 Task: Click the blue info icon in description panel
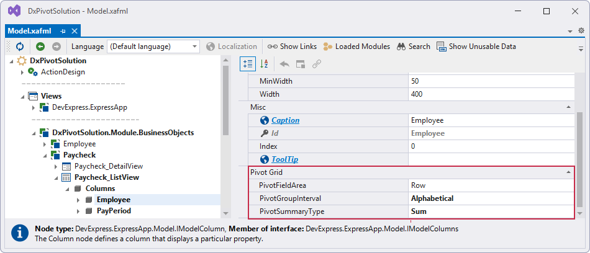point(20,233)
